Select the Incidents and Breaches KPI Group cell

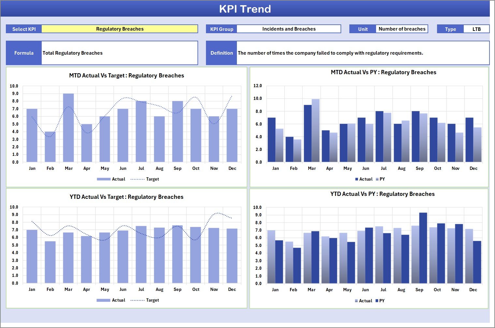click(289, 29)
